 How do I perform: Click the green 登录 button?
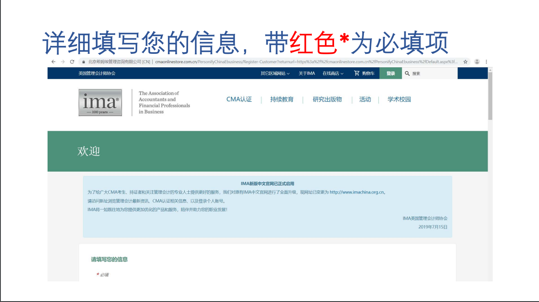point(390,73)
